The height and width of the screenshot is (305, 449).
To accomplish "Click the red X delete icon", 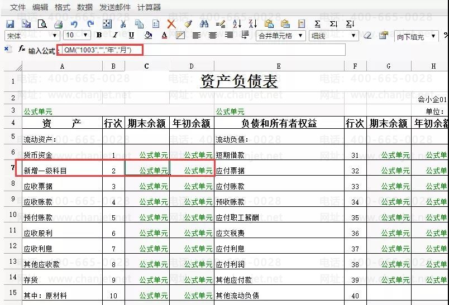I will pos(171,24).
